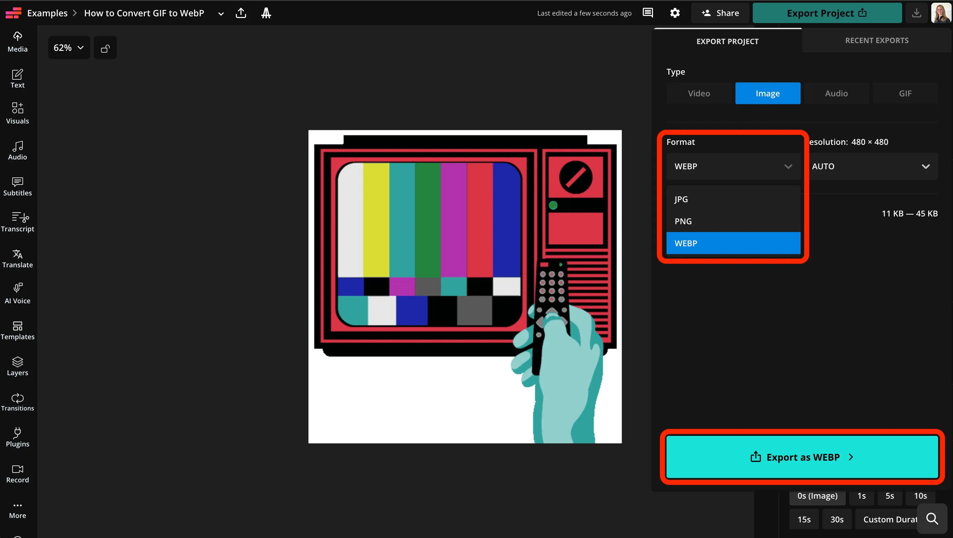Select PNG from the format list

click(x=683, y=221)
